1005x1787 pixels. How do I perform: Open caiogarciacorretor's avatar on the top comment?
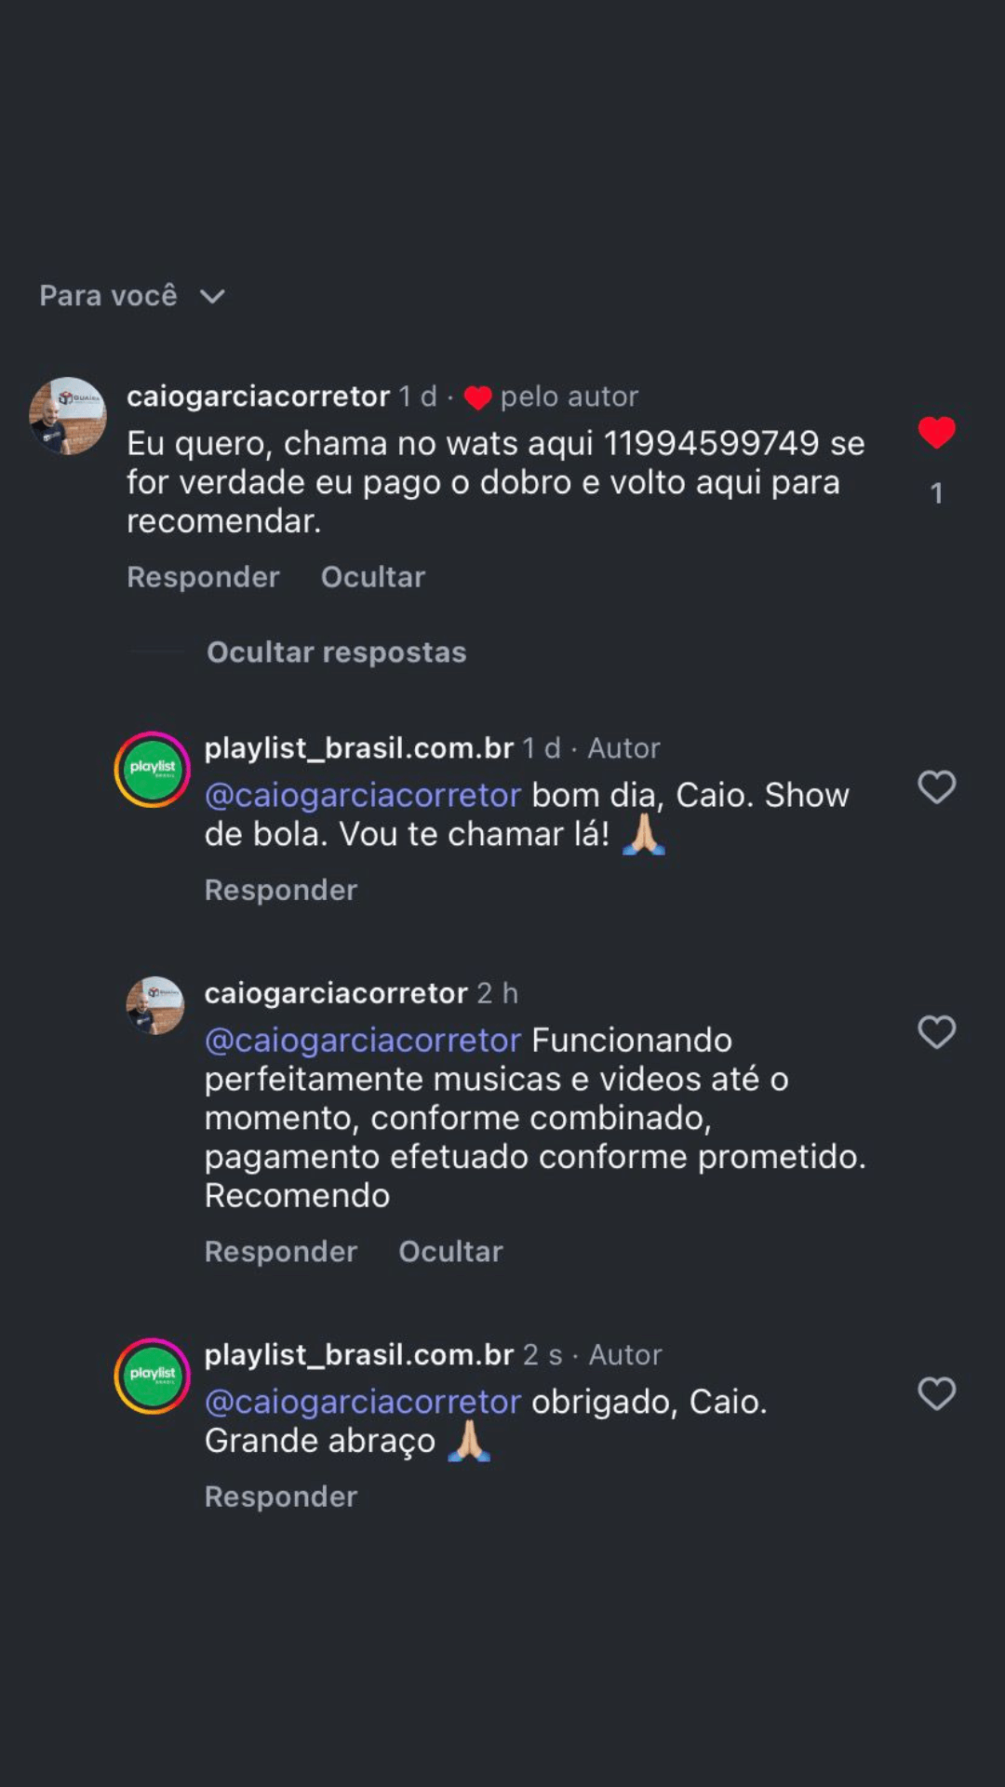tap(68, 416)
